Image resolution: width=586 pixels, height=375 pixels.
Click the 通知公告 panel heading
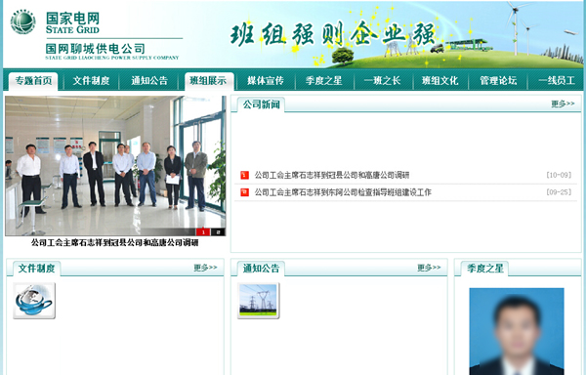pos(261,269)
